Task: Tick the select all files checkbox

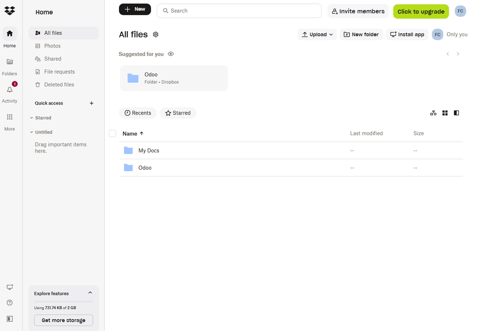Action: (x=113, y=133)
